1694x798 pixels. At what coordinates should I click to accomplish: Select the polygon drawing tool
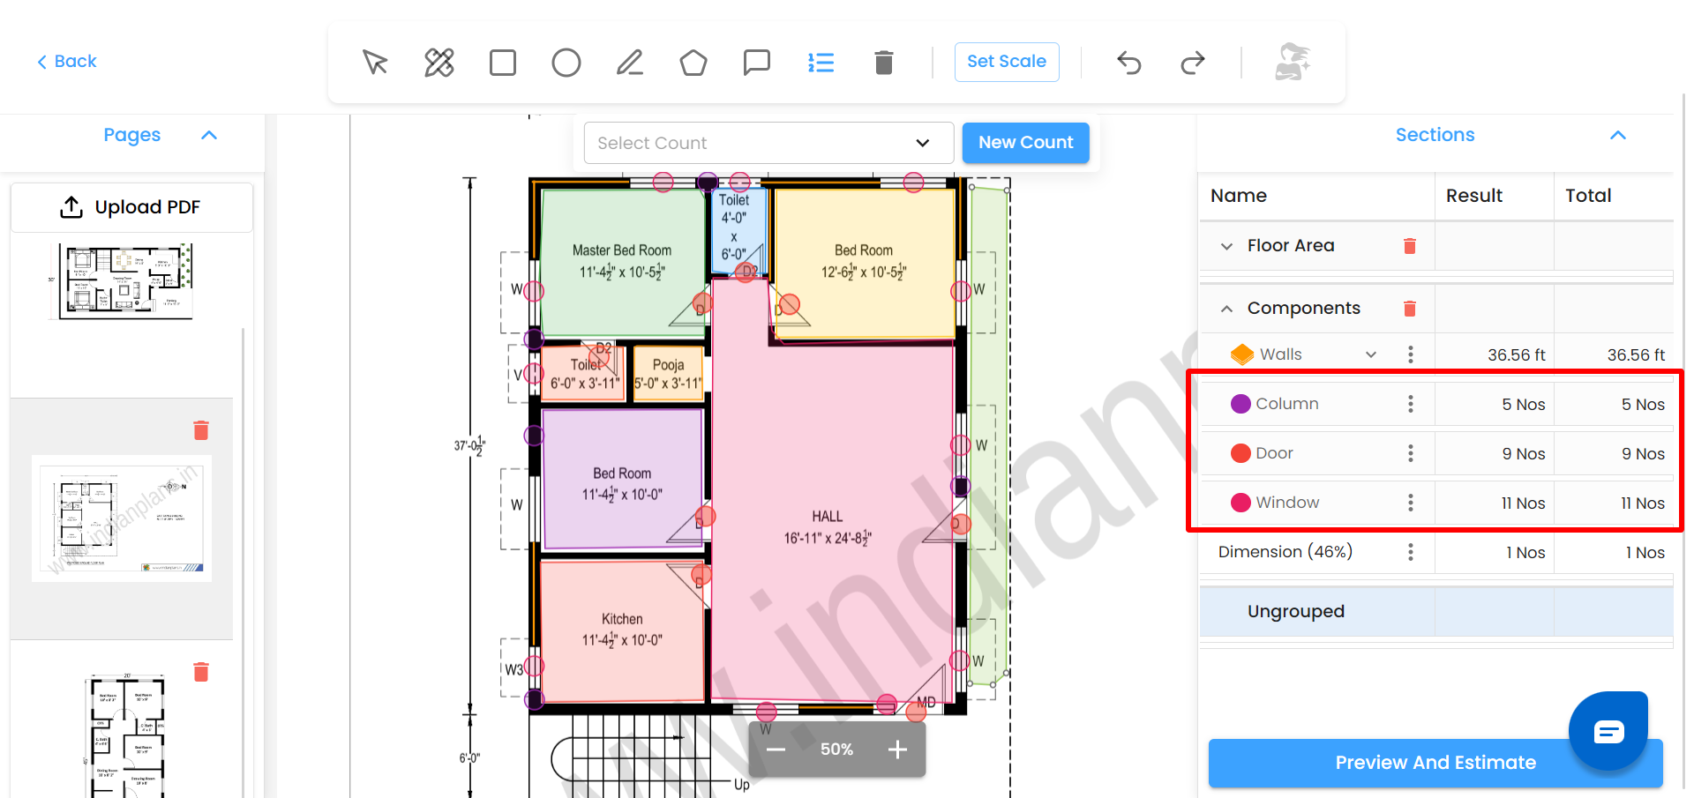[693, 63]
